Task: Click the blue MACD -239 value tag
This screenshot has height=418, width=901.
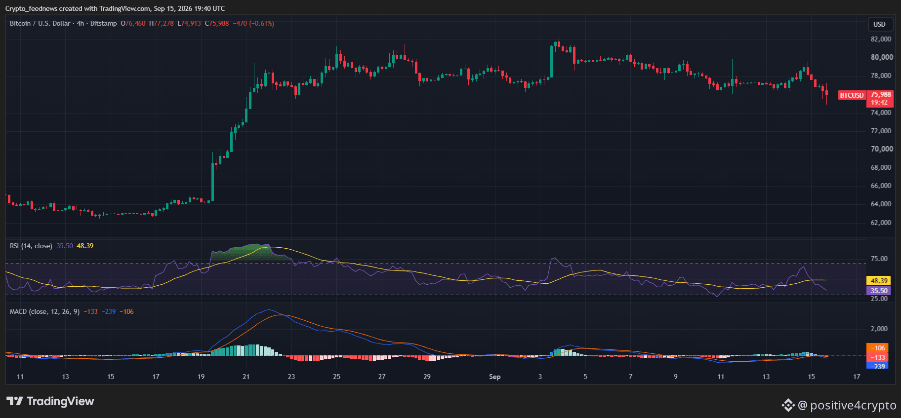Action: tap(878, 366)
